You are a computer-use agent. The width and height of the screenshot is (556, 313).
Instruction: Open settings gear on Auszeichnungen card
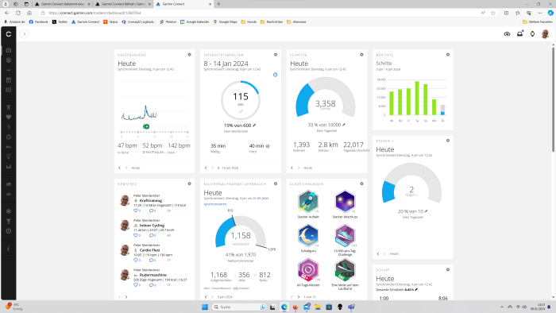(x=361, y=184)
